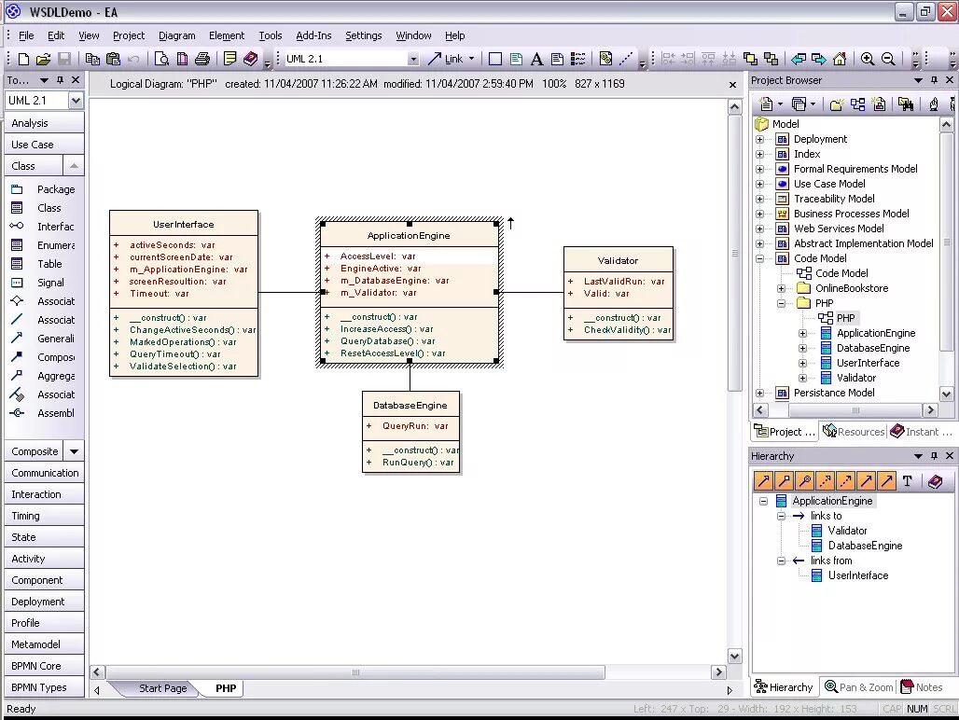Click the Printer icon in the toolbar
This screenshot has height=720, width=959.
point(202,59)
